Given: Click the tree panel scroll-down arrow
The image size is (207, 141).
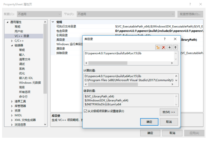Looking at the screenshot, I should 45,124.
